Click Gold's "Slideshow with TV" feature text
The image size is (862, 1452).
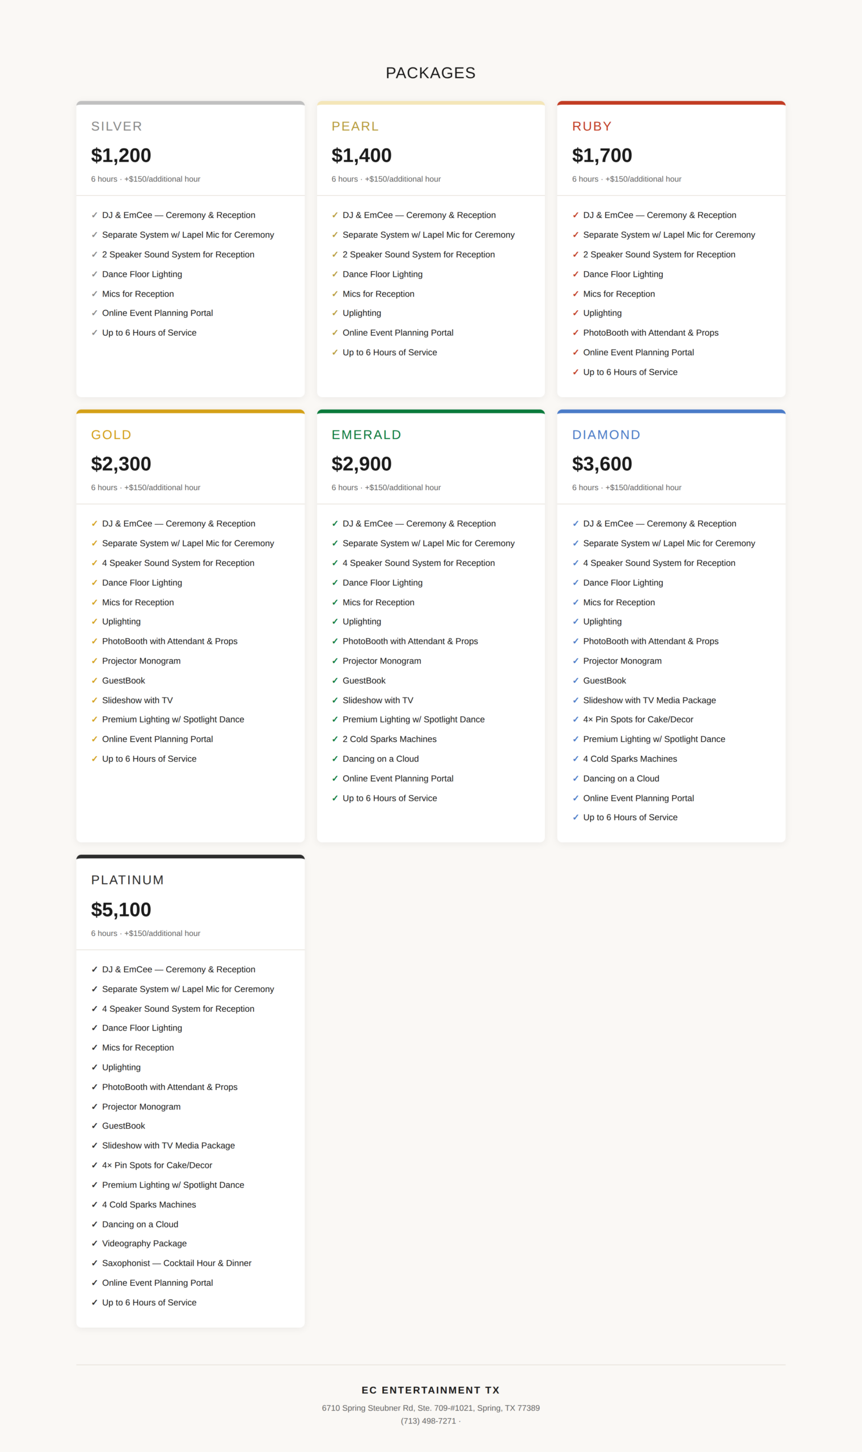click(137, 700)
